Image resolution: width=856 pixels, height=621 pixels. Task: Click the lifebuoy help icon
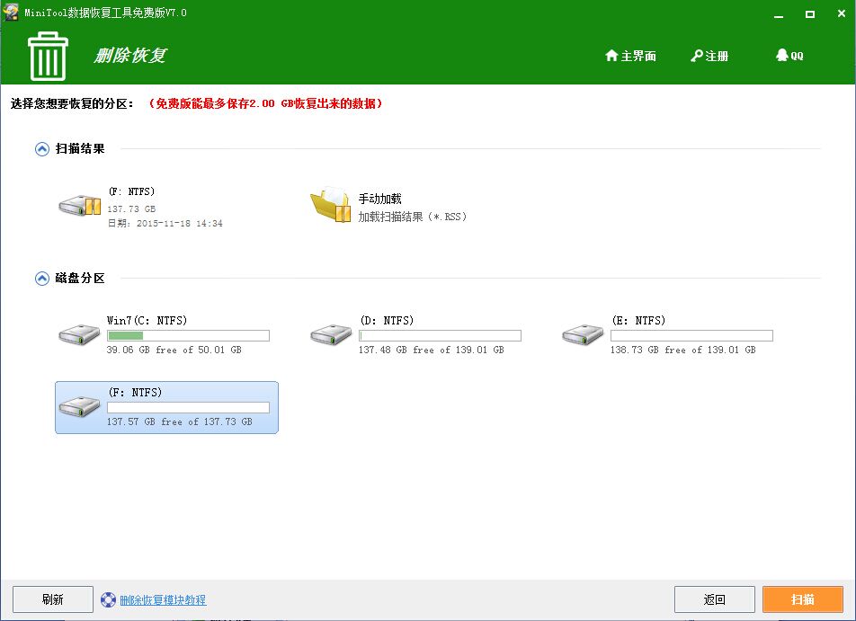pyautogui.click(x=108, y=599)
